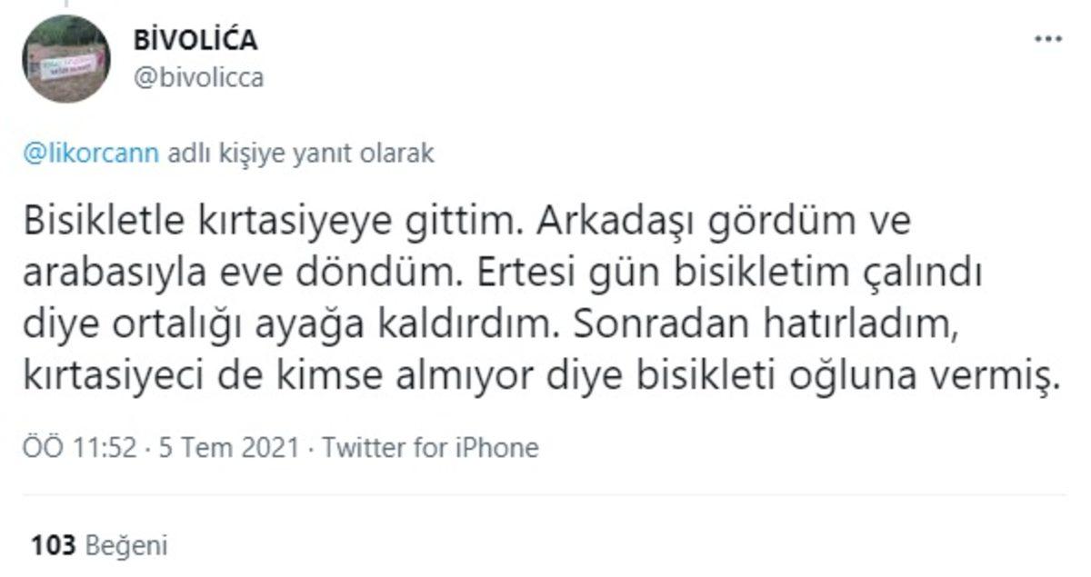Click the @bivolicca handle
This screenshot has width=1091, height=577.
198,78
